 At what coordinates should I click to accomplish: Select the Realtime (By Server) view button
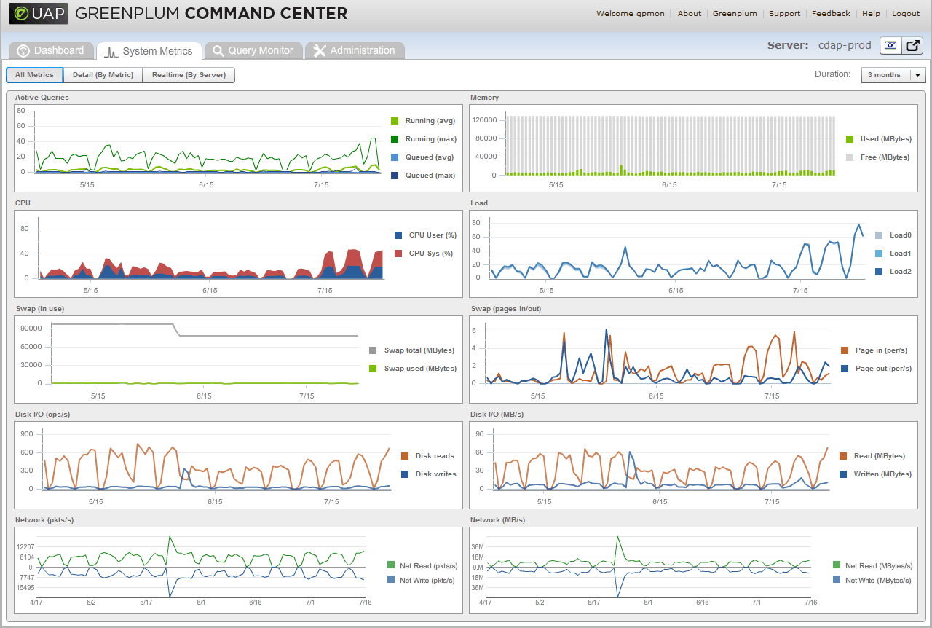(189, 75)
